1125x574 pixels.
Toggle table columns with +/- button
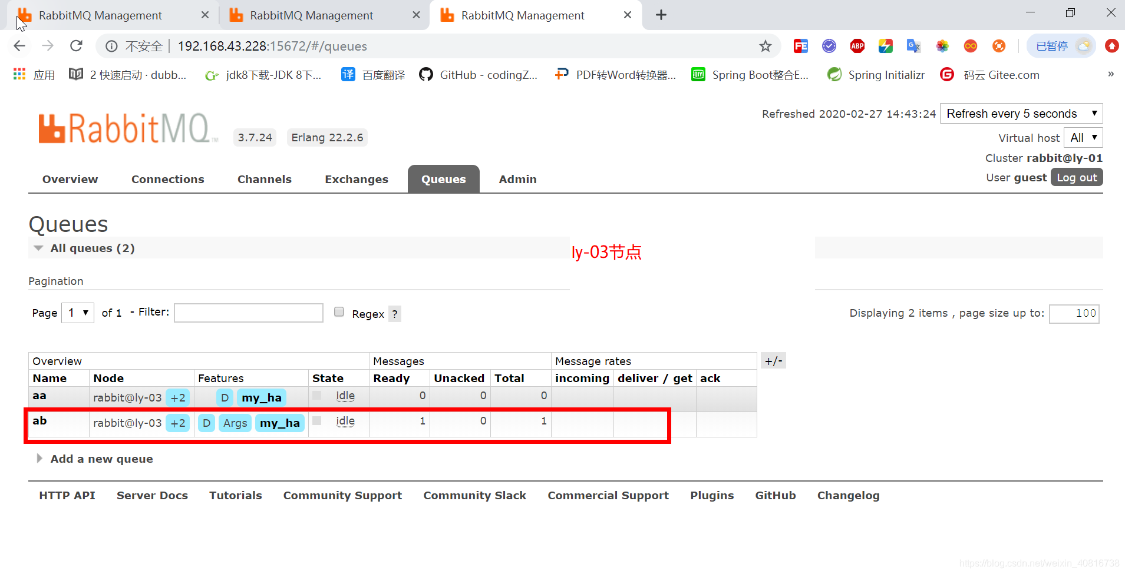773,361
